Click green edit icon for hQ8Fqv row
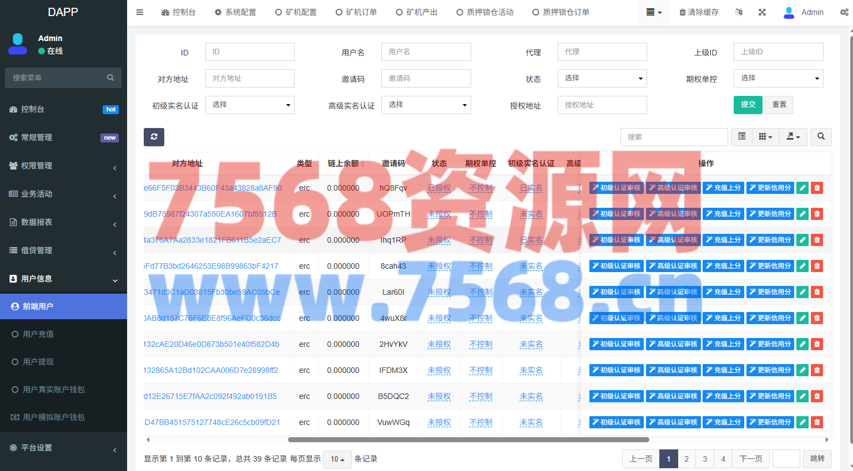 [x=802, y=188]
